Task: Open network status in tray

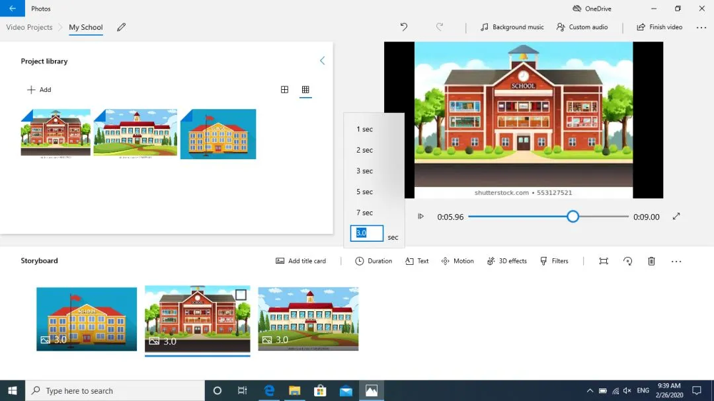Action: coord(615,390)
